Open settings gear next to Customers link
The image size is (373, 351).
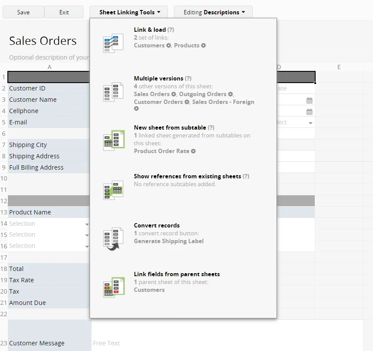[169, 45]
